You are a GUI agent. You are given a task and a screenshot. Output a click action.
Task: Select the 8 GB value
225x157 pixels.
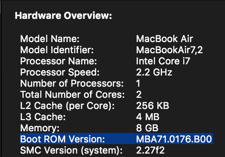click(x=147, y=128)
